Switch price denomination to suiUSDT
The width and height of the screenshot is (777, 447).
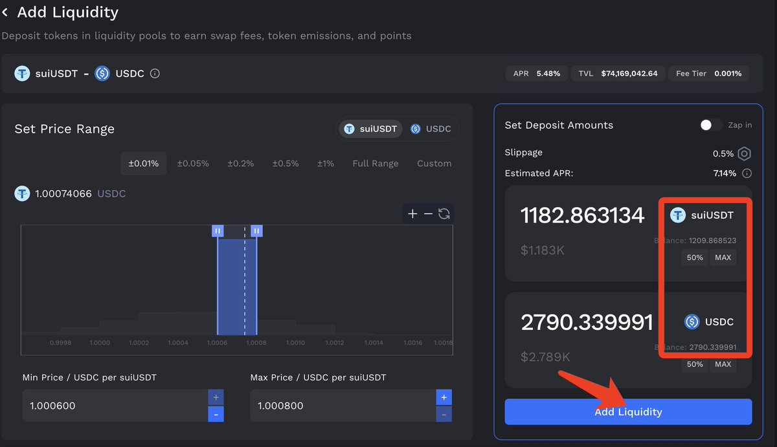(371, 129)
